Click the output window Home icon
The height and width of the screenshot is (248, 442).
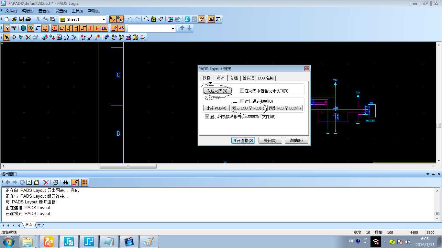click(37, 182)
